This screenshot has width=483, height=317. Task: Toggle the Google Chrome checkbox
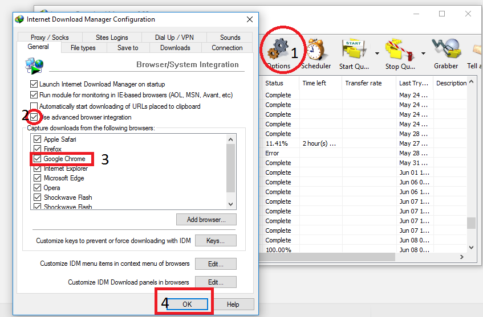37,159
